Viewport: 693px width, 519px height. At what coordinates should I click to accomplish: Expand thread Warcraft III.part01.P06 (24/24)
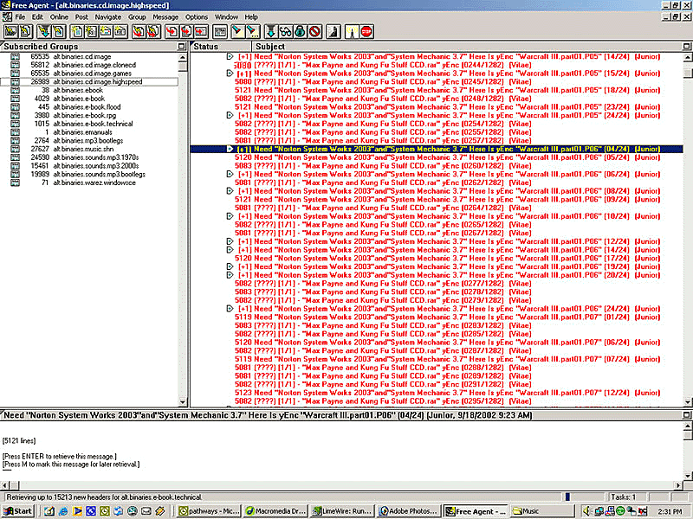[x=230, y=309]
